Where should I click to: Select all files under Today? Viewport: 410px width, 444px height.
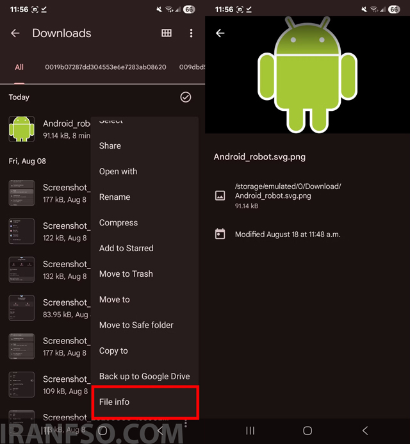(x=186, y=97)
